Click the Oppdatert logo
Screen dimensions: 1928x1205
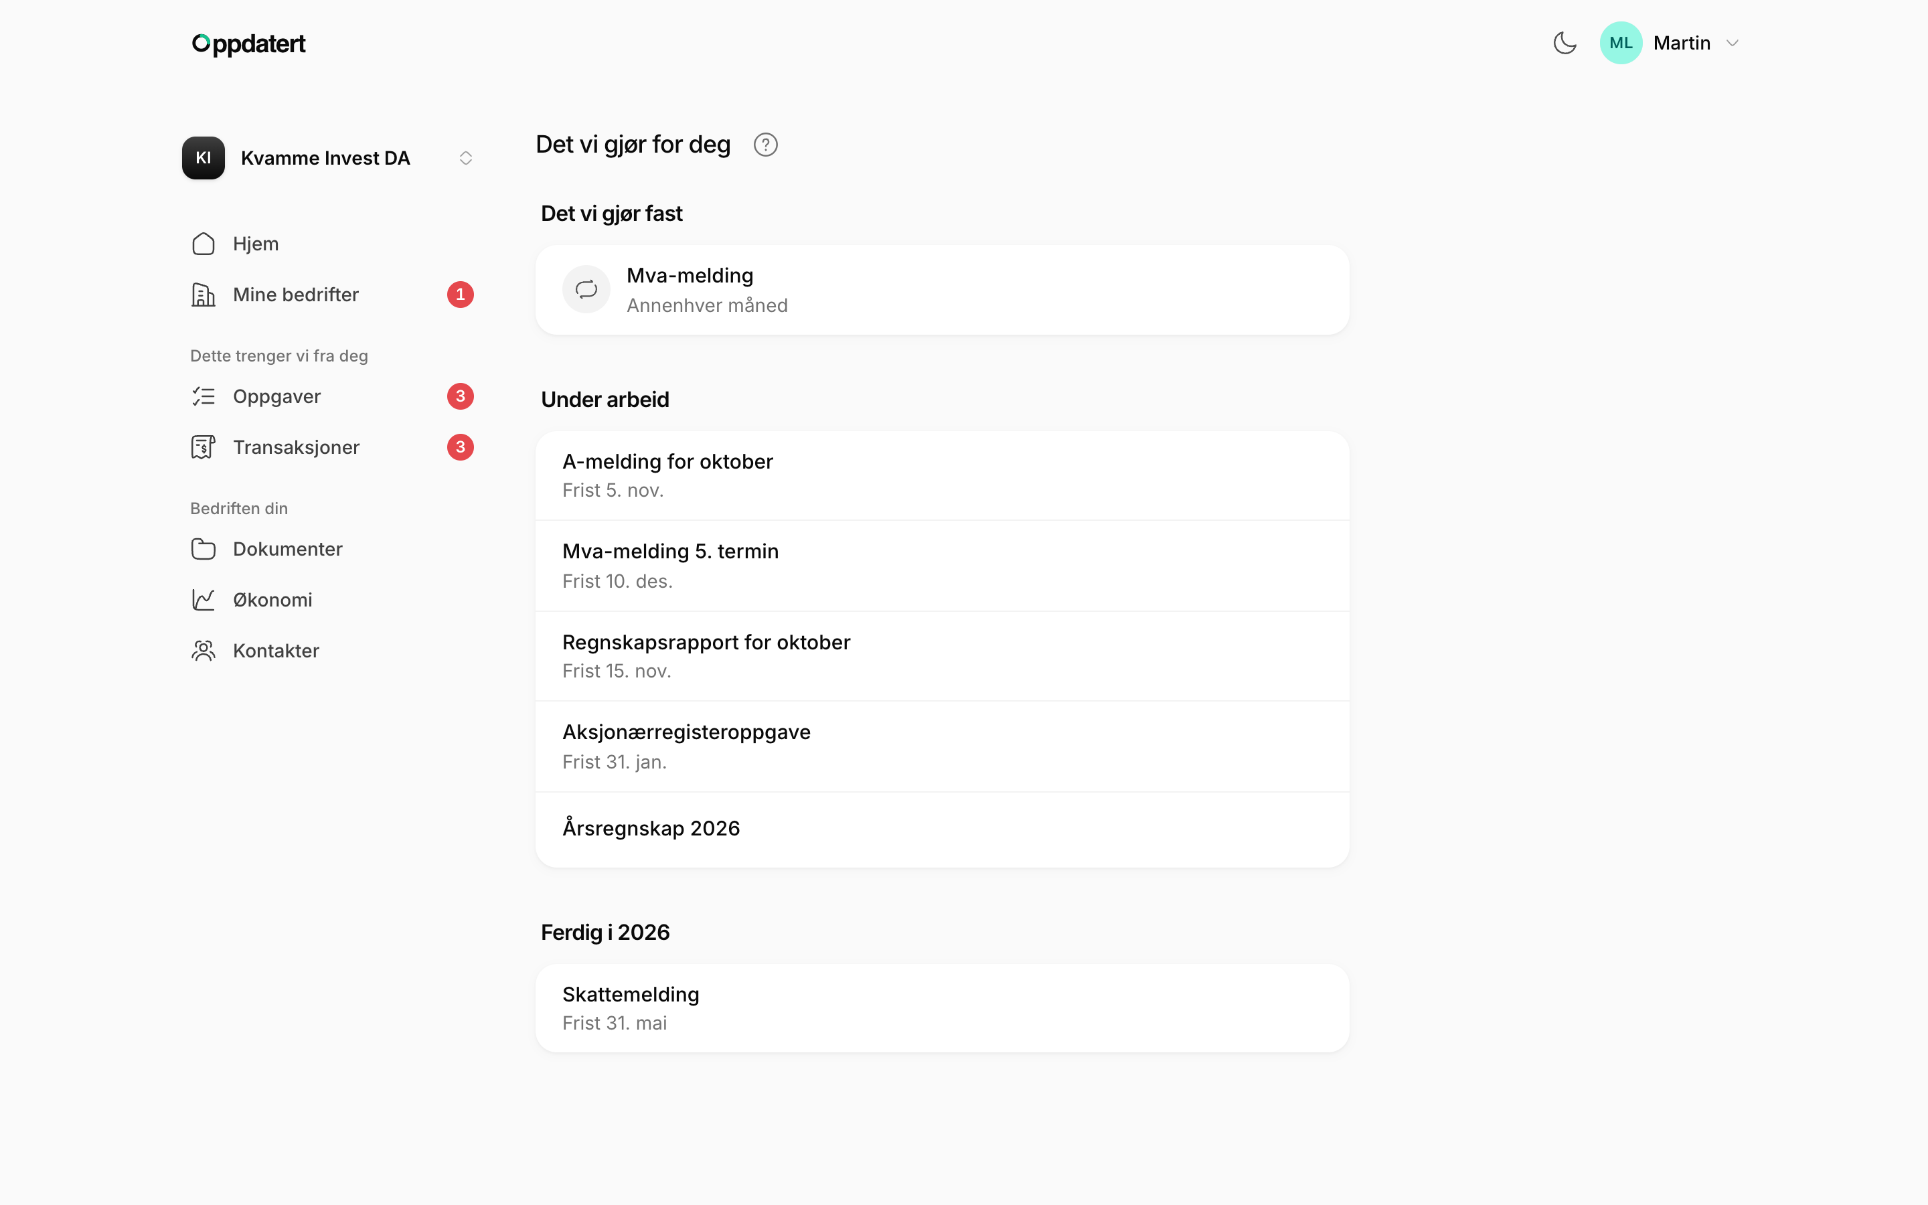tap(248, 44)
